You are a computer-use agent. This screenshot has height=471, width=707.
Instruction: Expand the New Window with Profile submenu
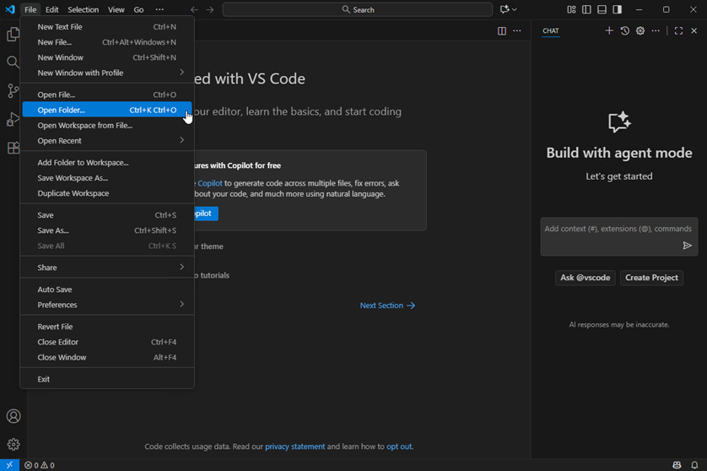pos(107,73)
